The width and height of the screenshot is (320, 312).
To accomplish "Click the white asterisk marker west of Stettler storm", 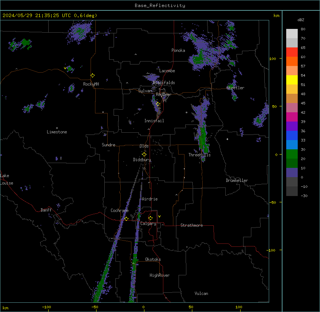I will click(186, 112).
